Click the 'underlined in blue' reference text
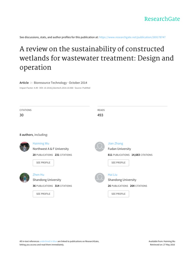Viewport: 195px width, 260px height. click(48, 241)
